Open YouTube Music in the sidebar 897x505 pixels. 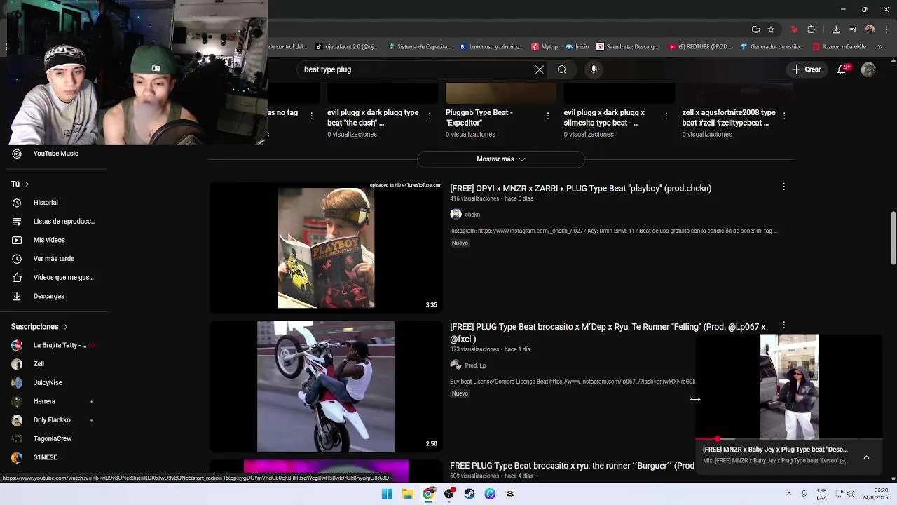coord(55,154)
